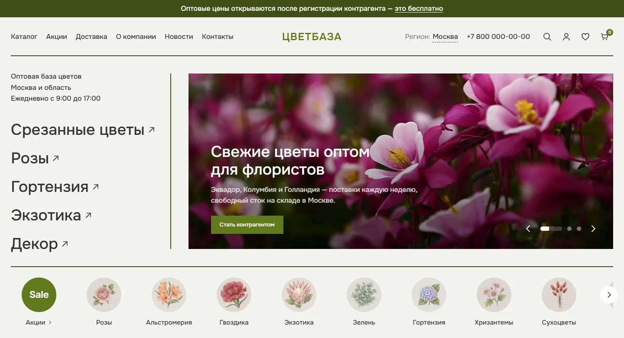Select the Sale category circle

pyautogui.click(x=39, y=295)
